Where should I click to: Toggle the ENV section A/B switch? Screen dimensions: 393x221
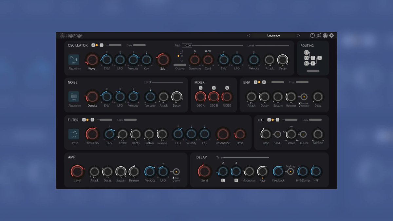[x=260, y=82]
